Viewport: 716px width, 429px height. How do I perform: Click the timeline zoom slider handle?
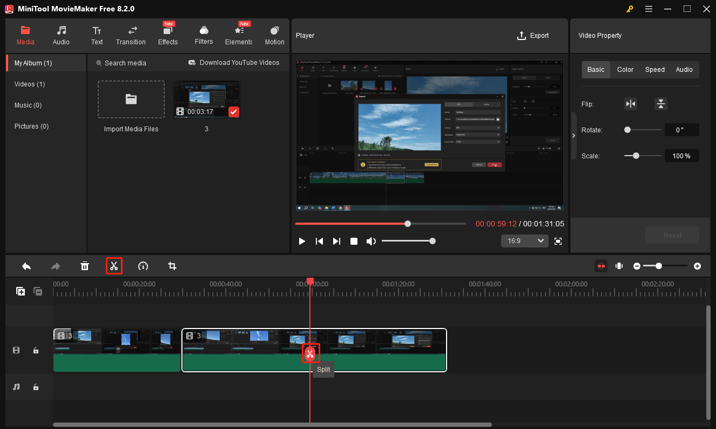[659, 266]
